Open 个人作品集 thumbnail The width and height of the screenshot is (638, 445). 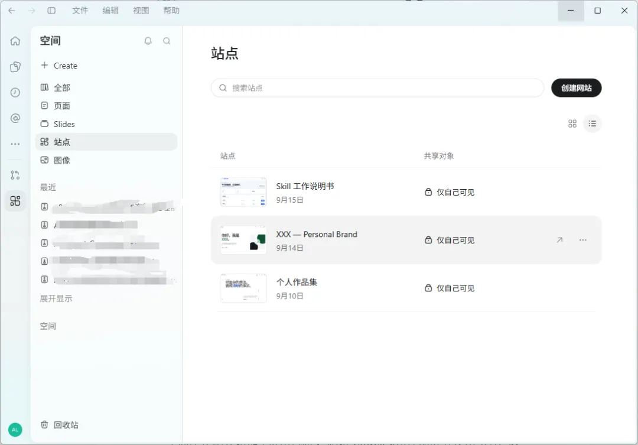coord(243,288)
